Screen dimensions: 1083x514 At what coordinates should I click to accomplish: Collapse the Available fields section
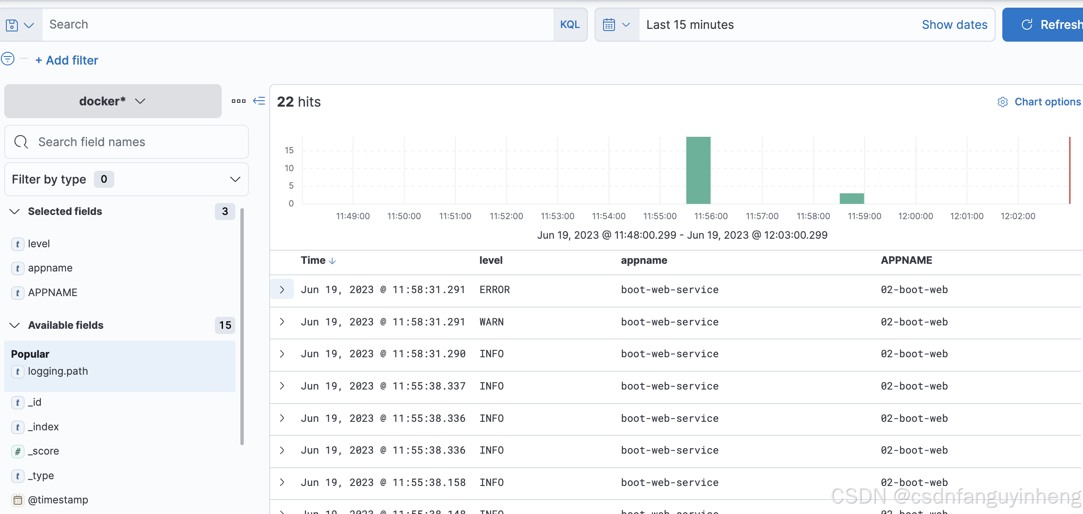15,325
